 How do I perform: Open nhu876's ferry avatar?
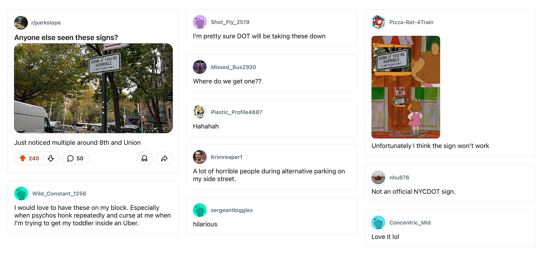(378, 178)
